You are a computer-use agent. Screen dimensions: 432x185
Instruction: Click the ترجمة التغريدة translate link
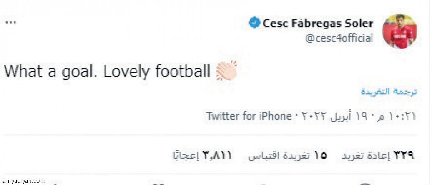(389, 91)
